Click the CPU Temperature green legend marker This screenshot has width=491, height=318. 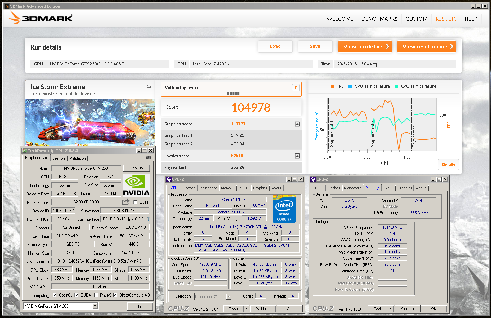396,86
